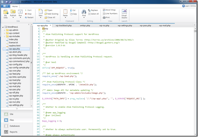Switch to wp-mail.php tab
198x137 pixels.
point(165,25)
